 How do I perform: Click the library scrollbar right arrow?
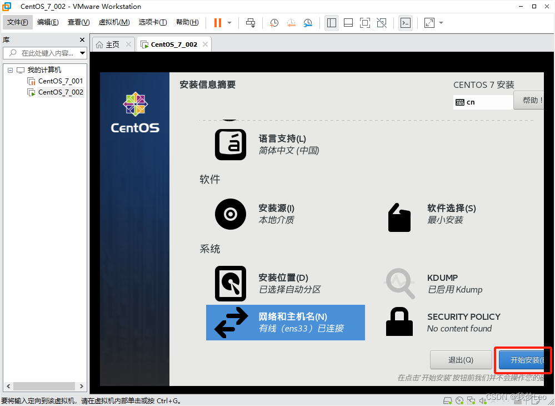coord(82,386)
